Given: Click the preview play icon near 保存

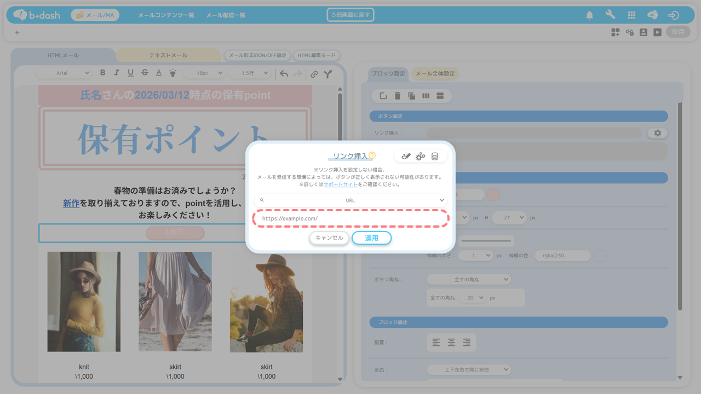Looking at the screenshot, I should pyautogui.click(x=657, y=32).
